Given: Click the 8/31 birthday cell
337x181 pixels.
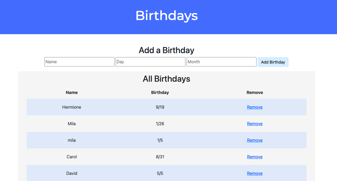Looking at the screenshot, I should (x=160, y=157).
